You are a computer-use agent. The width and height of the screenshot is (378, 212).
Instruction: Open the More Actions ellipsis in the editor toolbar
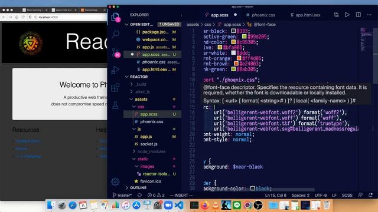point(369,15)
